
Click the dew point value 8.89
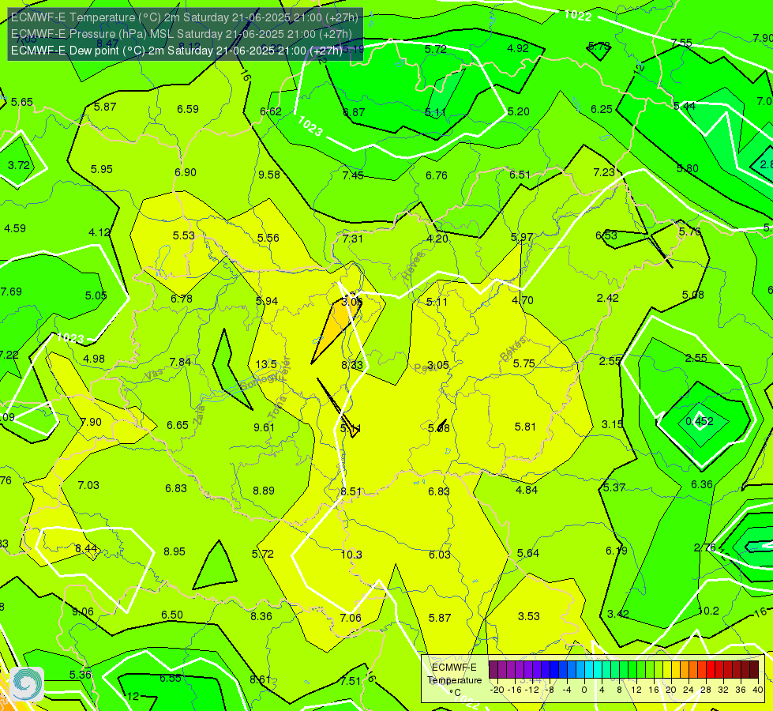tap(264, 491)
